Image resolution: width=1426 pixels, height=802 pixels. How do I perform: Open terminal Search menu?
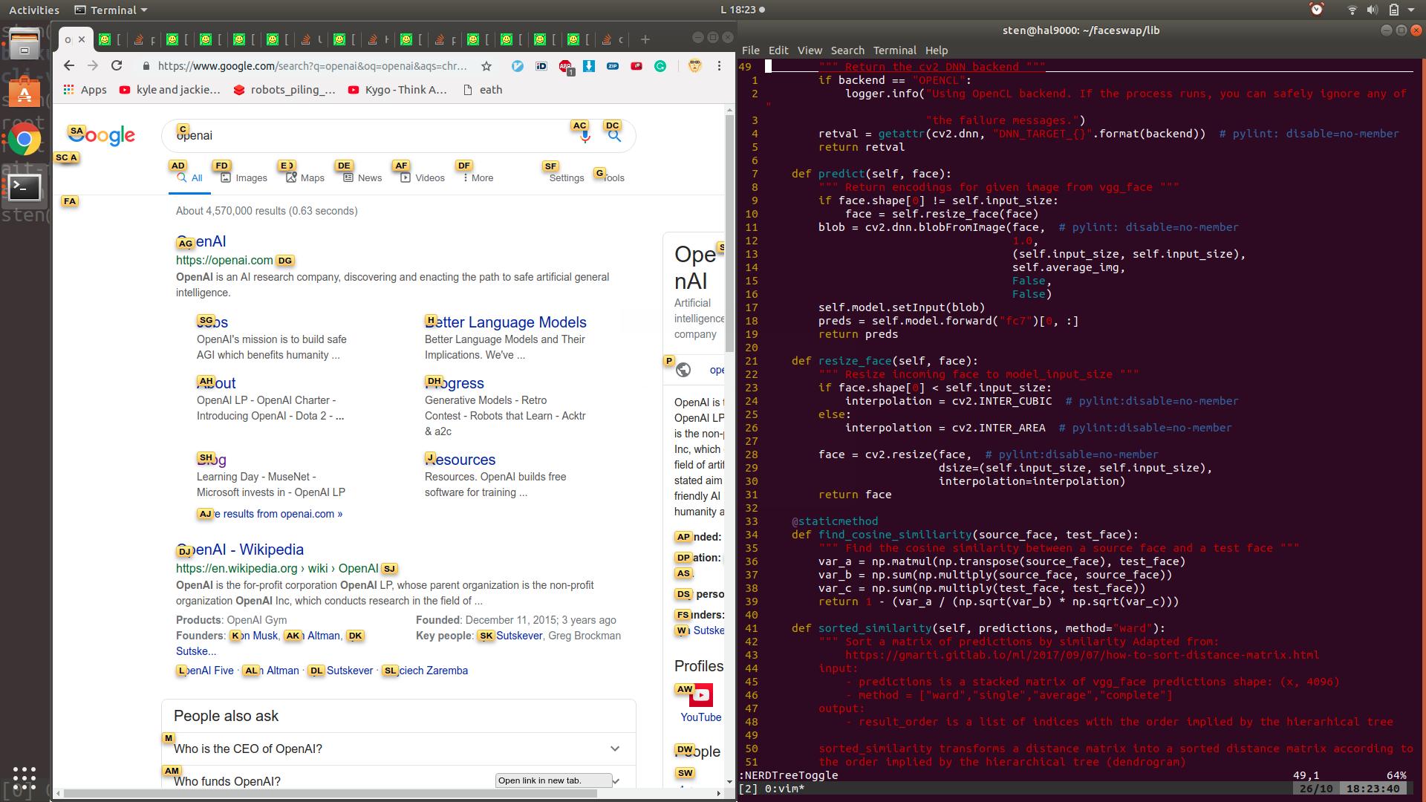(x=847, y=50)
